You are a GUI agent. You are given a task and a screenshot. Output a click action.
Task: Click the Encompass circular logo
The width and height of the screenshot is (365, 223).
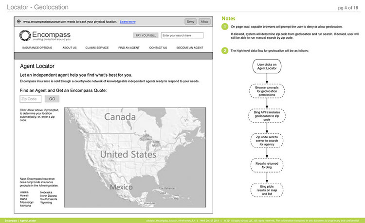click(x=25, y=35)
